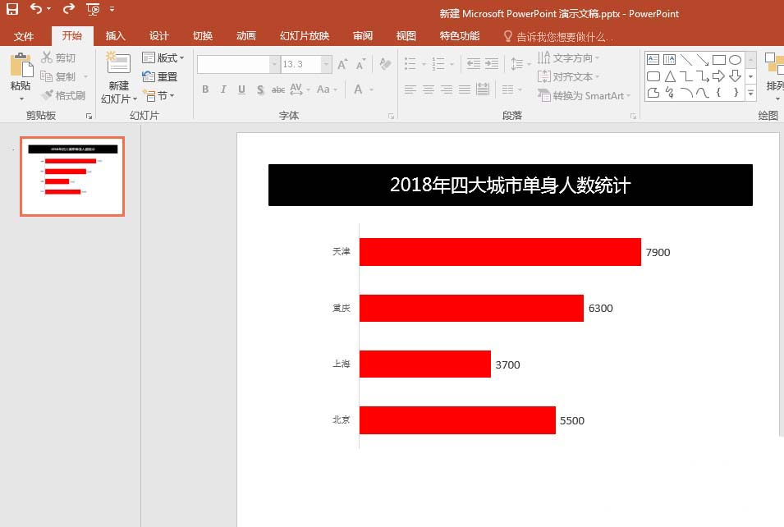
Task: Click the bullet list icon
Action: (410, 63)
